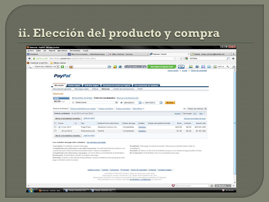Open Detalles link for Newbury Comics payment
Viewport: 269px width, 202px height.
[x=142, y=127]
